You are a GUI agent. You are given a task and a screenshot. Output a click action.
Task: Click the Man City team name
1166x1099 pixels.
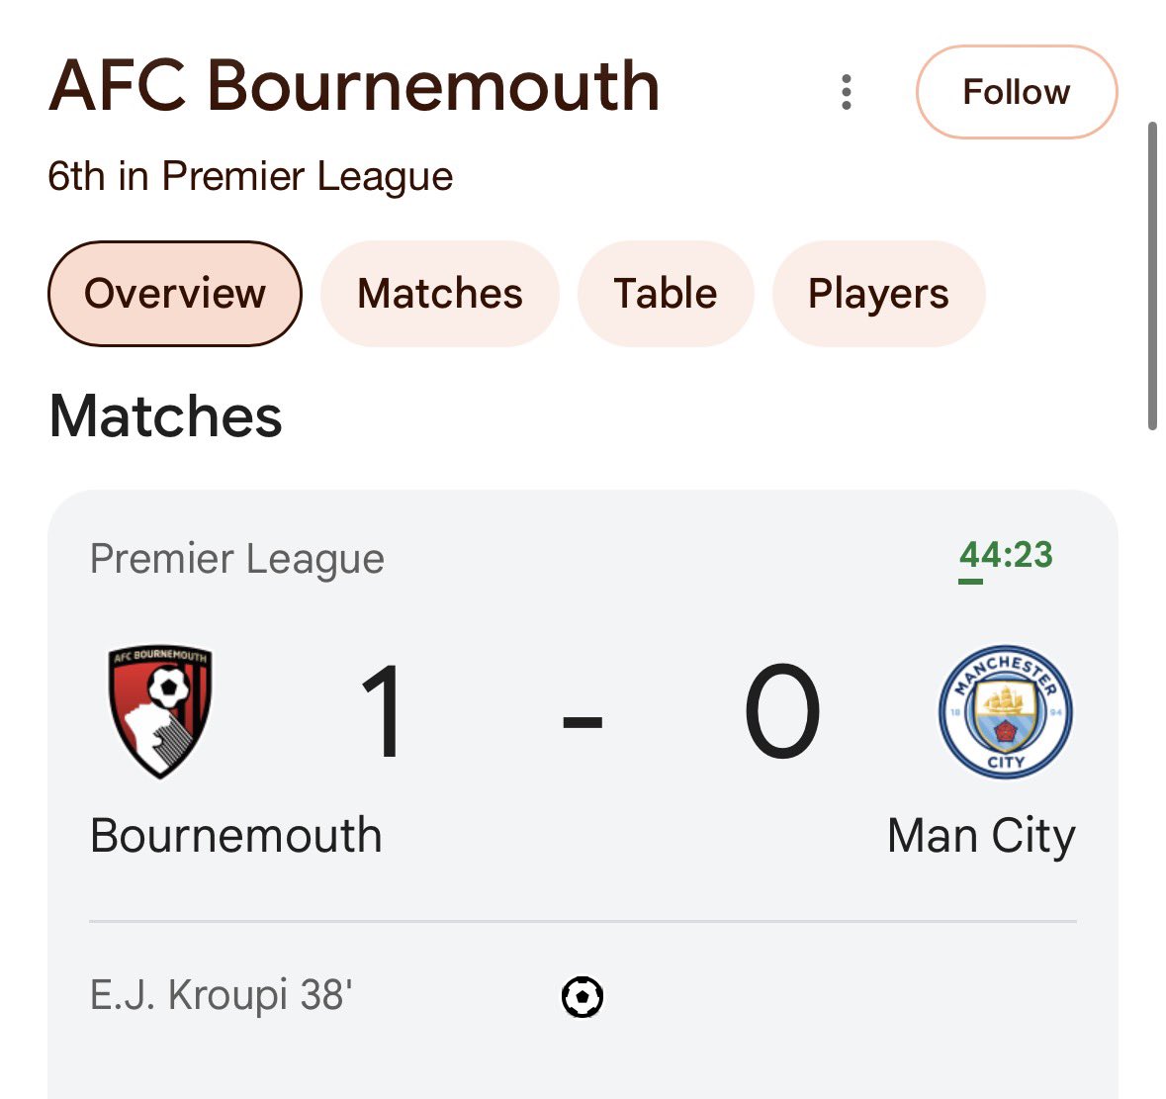point(982,837)
